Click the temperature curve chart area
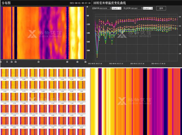This screenshot has height=135, width=182. click(x=136, y=38)
